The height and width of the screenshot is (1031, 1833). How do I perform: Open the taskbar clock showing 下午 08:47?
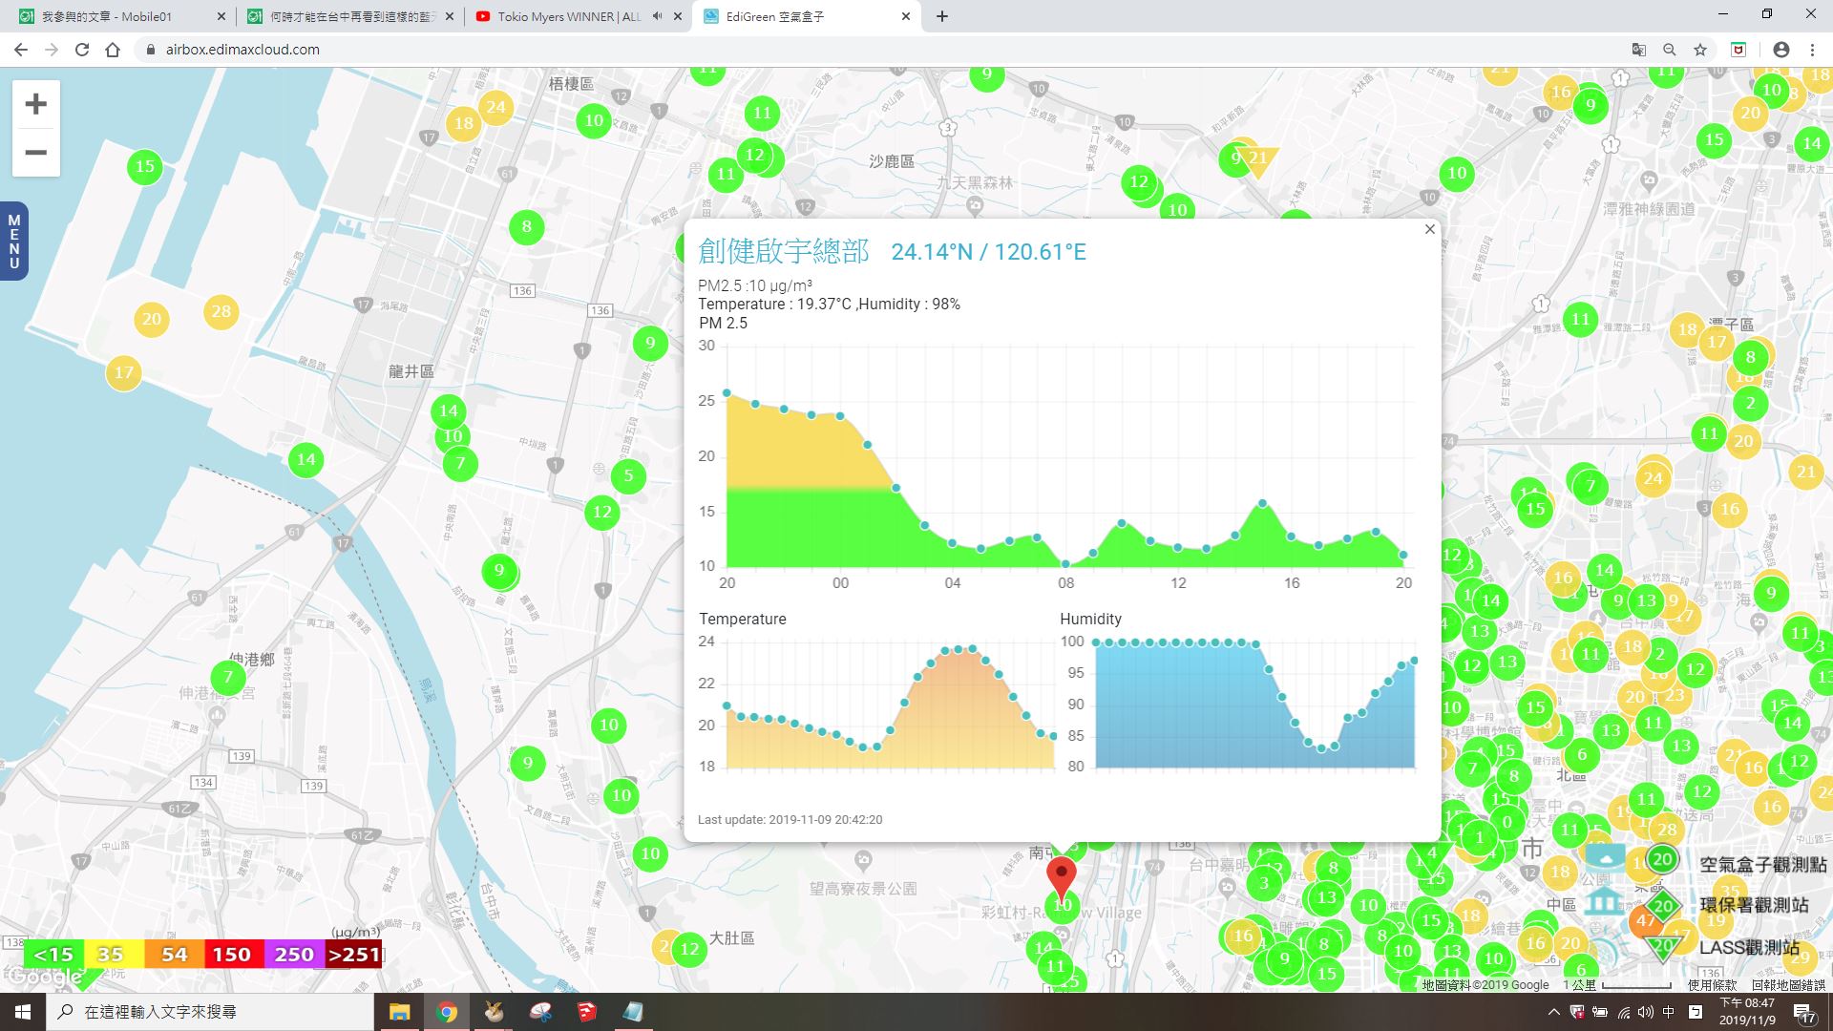[1747, 1012]
